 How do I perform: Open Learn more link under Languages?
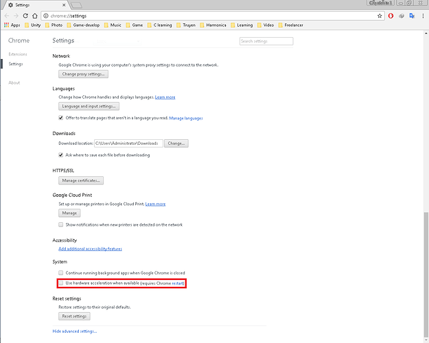(165, 97)
